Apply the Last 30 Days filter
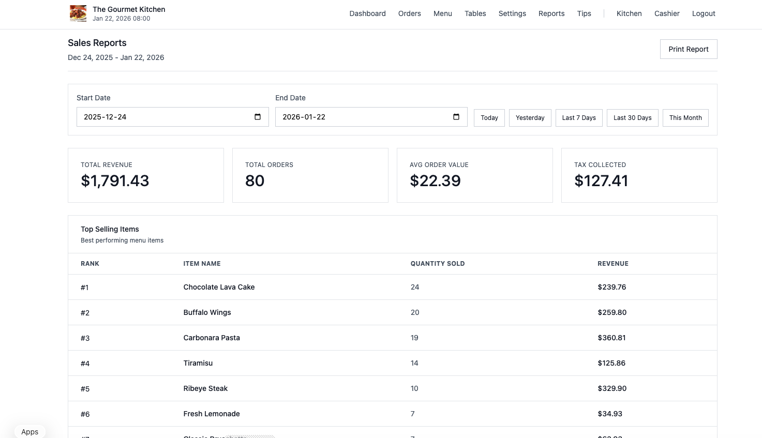This screenshot has height=438, width=762. point(632,117)
